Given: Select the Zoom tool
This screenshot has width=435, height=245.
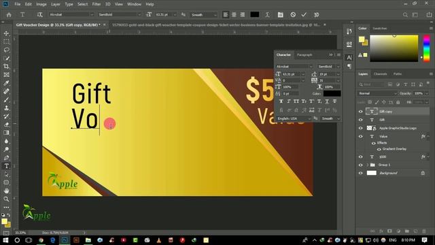Looking at the screenshot, I should tap(6, 199).
